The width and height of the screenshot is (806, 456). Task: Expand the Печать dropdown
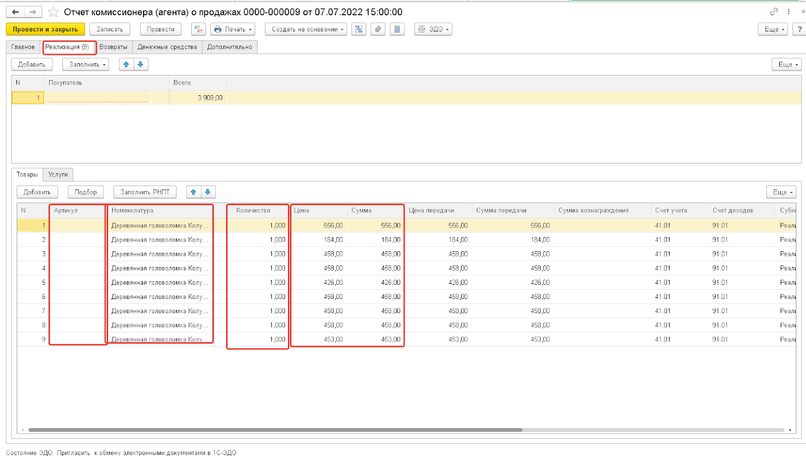(233, 29)
